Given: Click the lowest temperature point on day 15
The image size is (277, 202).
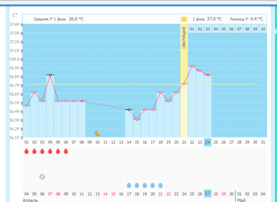Looking at the screenshot, I should point(137,120).
